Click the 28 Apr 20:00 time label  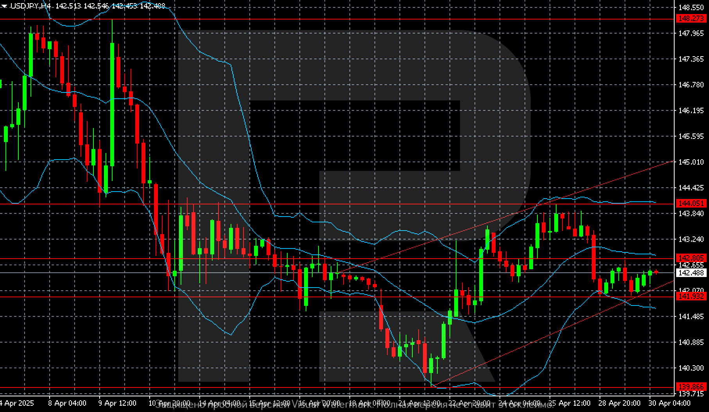pyautogui.click(x=620, y=403)
